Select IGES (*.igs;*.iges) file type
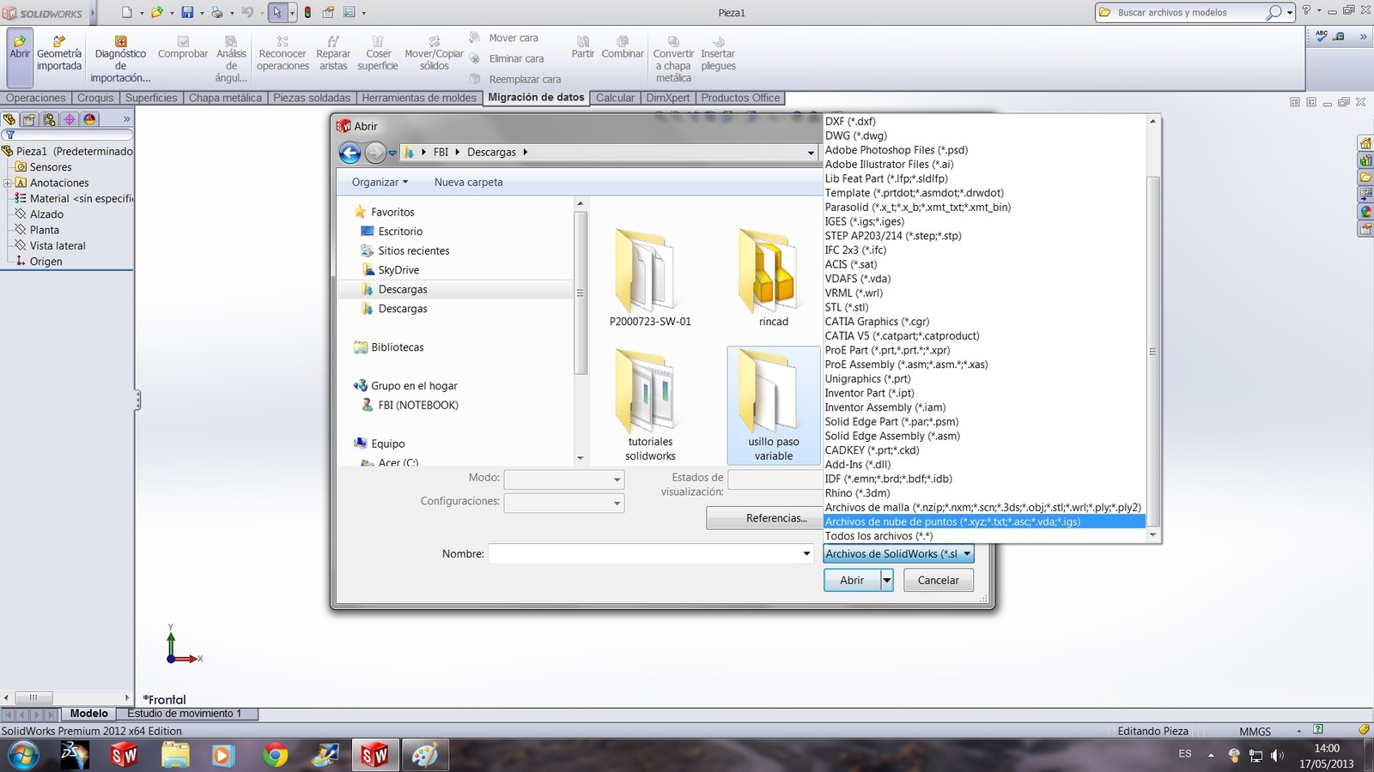Screen dimensions: 1374x772 tap(984, 221)
